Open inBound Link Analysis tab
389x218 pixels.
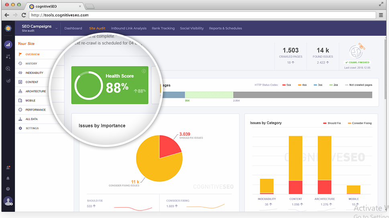click(x=129, y=28)
